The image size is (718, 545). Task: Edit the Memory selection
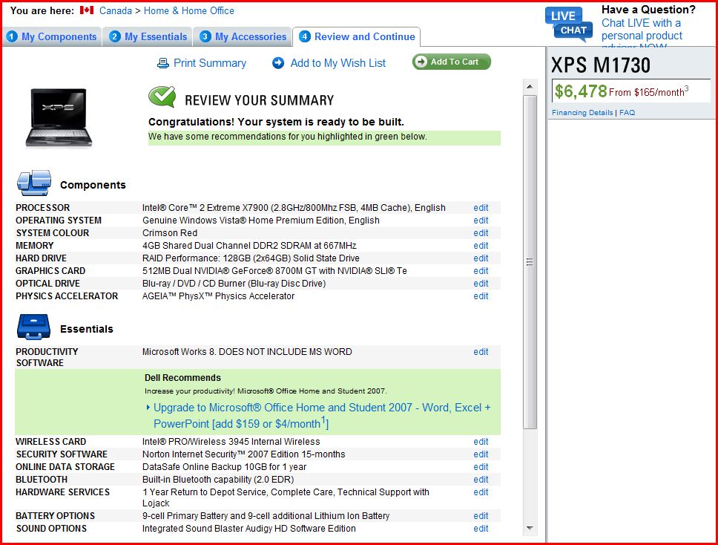[x=481, y=246]
